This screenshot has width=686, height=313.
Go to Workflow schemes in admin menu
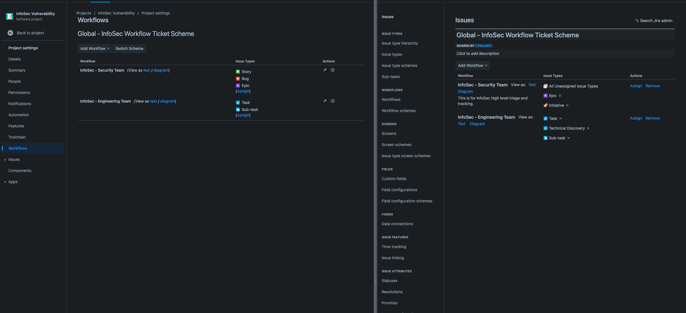click(398, 111)
